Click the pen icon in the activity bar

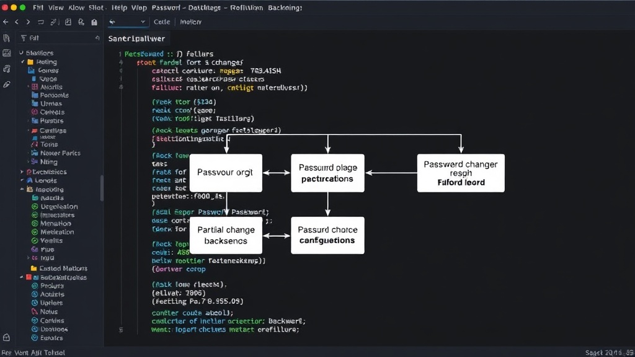coord(6,84)
